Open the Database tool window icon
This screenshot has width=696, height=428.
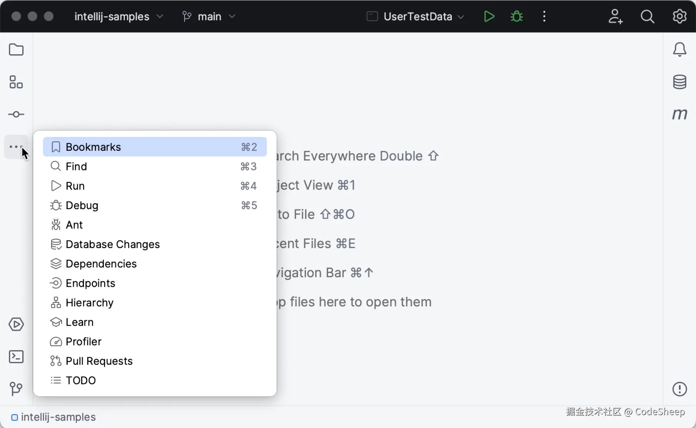[679, 82]
